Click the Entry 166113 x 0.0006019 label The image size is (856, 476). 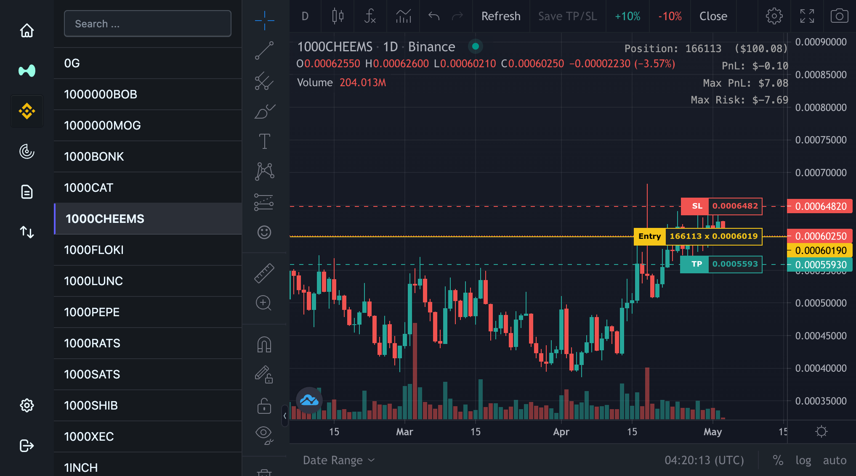[698, 236]
